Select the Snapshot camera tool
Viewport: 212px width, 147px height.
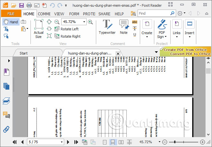pos(23,22)
